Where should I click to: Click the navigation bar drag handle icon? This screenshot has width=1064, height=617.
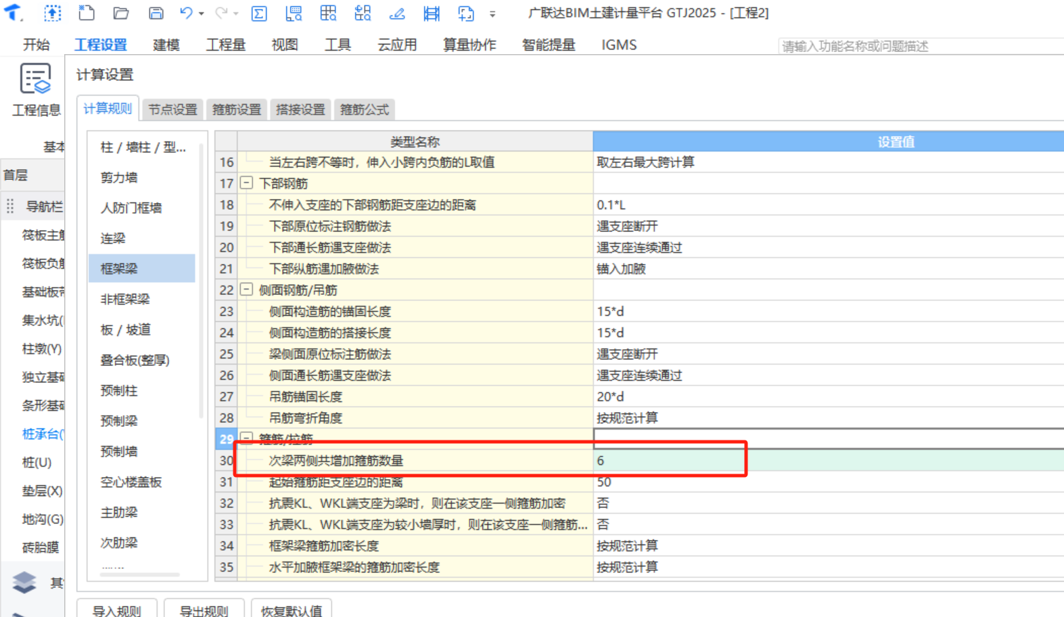click(x=10, y=206)
